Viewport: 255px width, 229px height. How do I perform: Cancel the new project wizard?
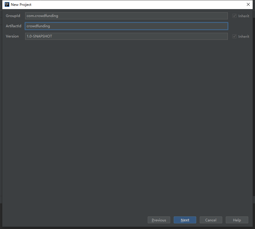click(211, 220)
